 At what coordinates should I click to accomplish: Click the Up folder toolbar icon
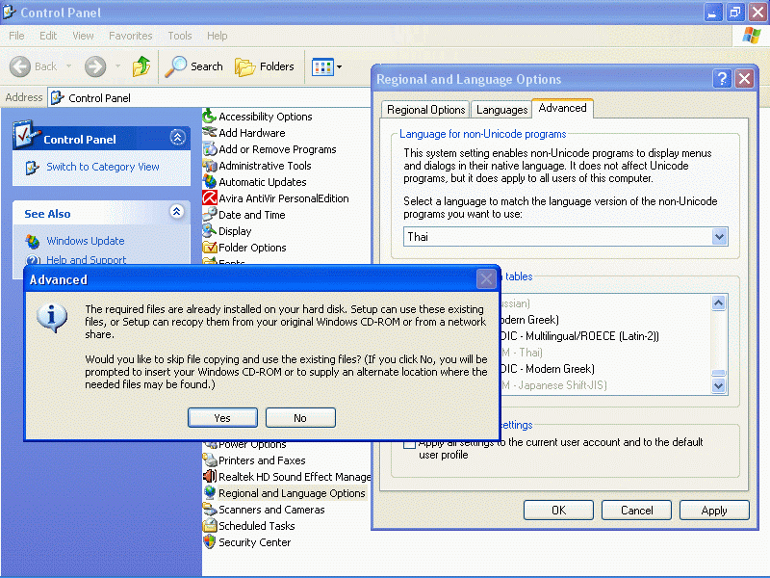pos(141,66)
